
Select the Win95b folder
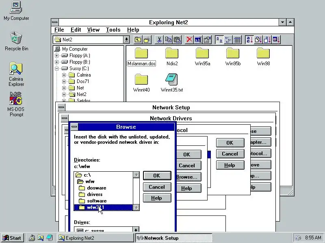click(x=233, y=57)
